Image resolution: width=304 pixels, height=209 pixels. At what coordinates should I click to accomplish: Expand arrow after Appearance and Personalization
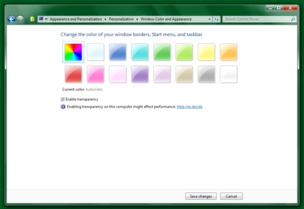pos(105,19)
